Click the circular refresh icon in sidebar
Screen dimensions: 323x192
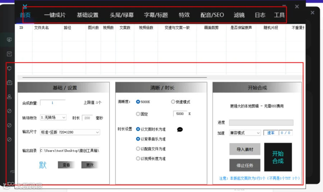point(9,68)
